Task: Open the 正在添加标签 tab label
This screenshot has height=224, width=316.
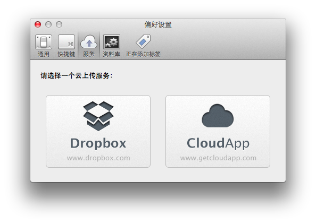Action: 143,54
